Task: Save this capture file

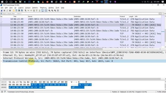Action: pyautogui.click(x=16, y=11)
